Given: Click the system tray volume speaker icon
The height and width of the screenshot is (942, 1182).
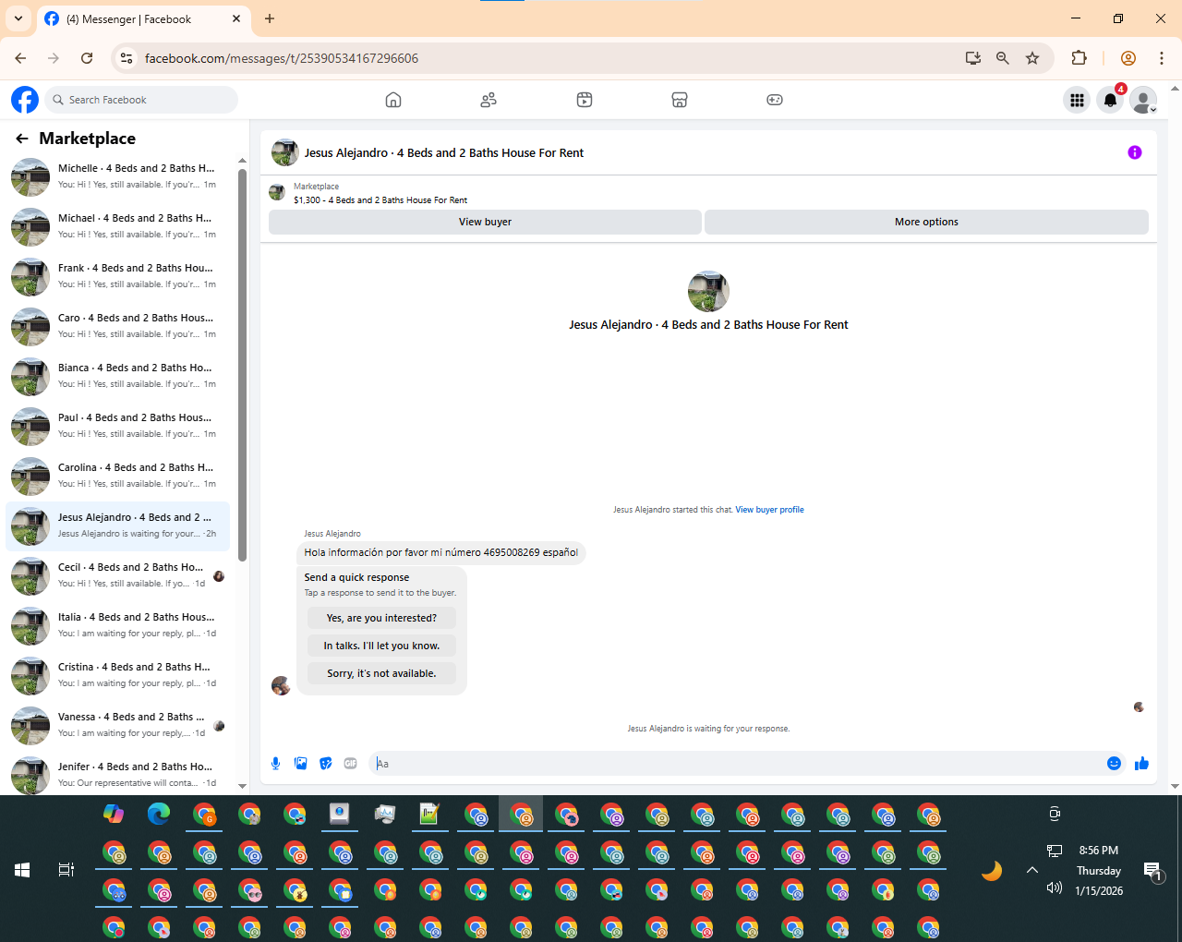Looking at the screenshot, I should click(1055, 888).
